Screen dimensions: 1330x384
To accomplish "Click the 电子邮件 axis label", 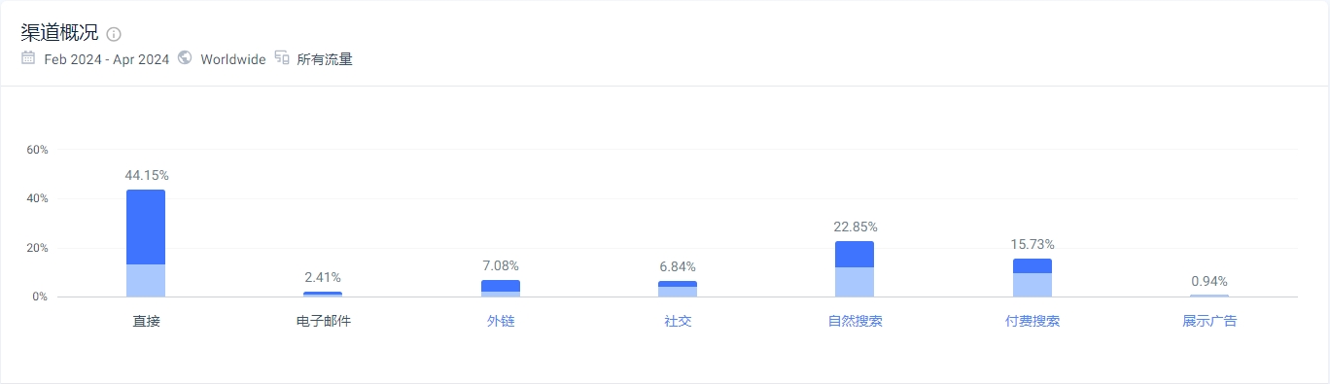I will coord(323,321).
